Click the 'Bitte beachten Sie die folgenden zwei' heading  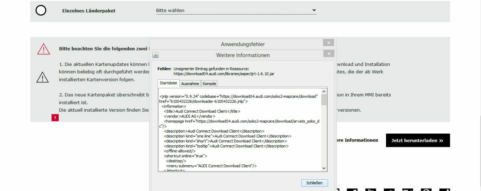coord(104,49)
